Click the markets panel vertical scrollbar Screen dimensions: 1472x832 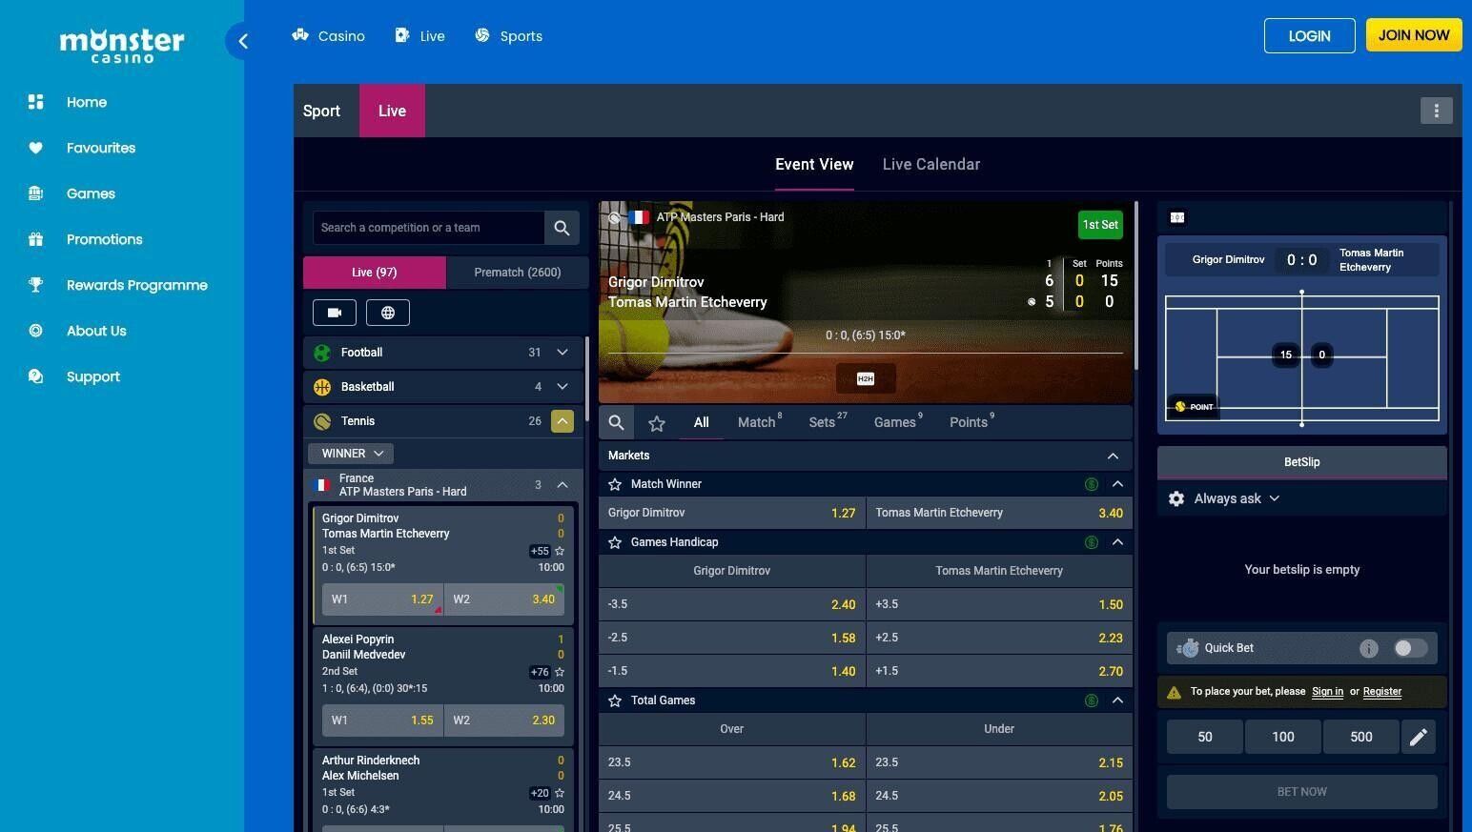1135,286
